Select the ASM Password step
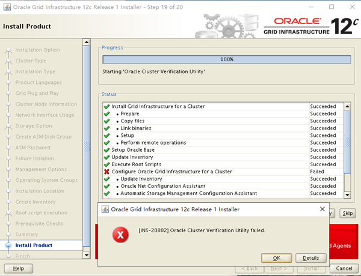The height and width of the screenshot is (276, 361). click(32, 148)
